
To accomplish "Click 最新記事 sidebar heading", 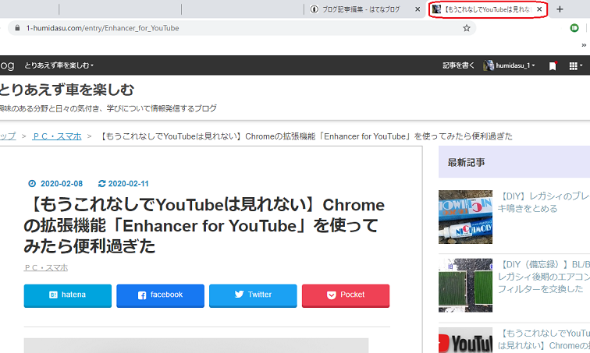I will 466,162.
